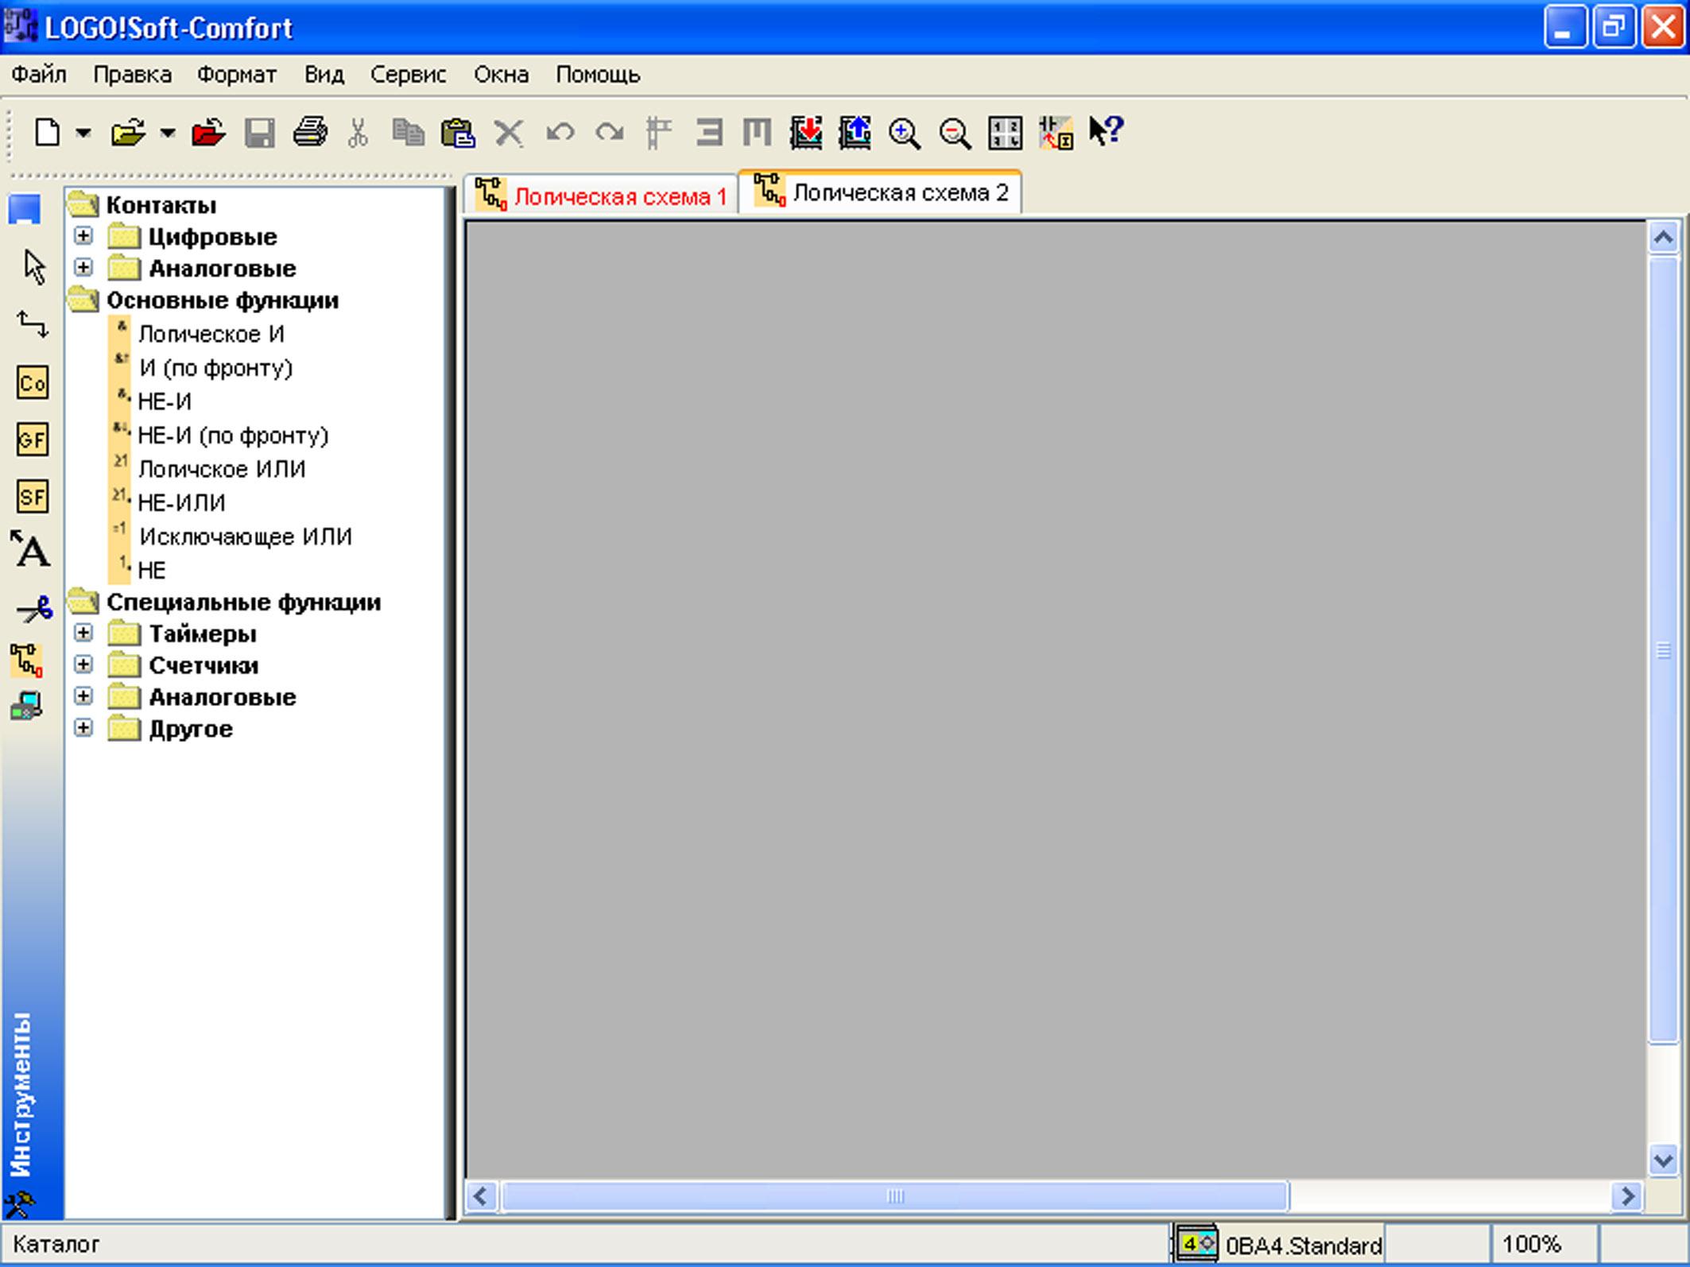Switch to Логическая схема 1 tab
Screen dimensions: 1690x1267
pyautogui.click(x=602, y=196)
